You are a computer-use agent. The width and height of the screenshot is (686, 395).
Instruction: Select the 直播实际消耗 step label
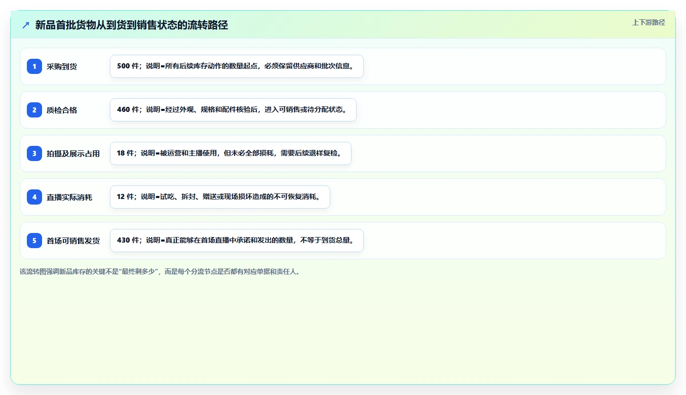(69, 197)
